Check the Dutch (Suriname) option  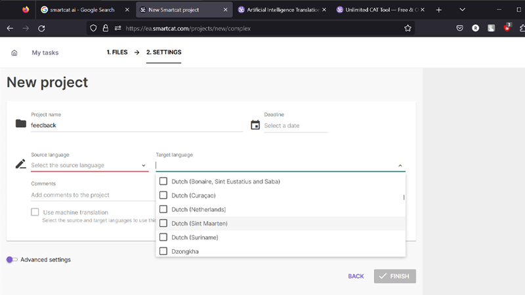tap(163, 237)
